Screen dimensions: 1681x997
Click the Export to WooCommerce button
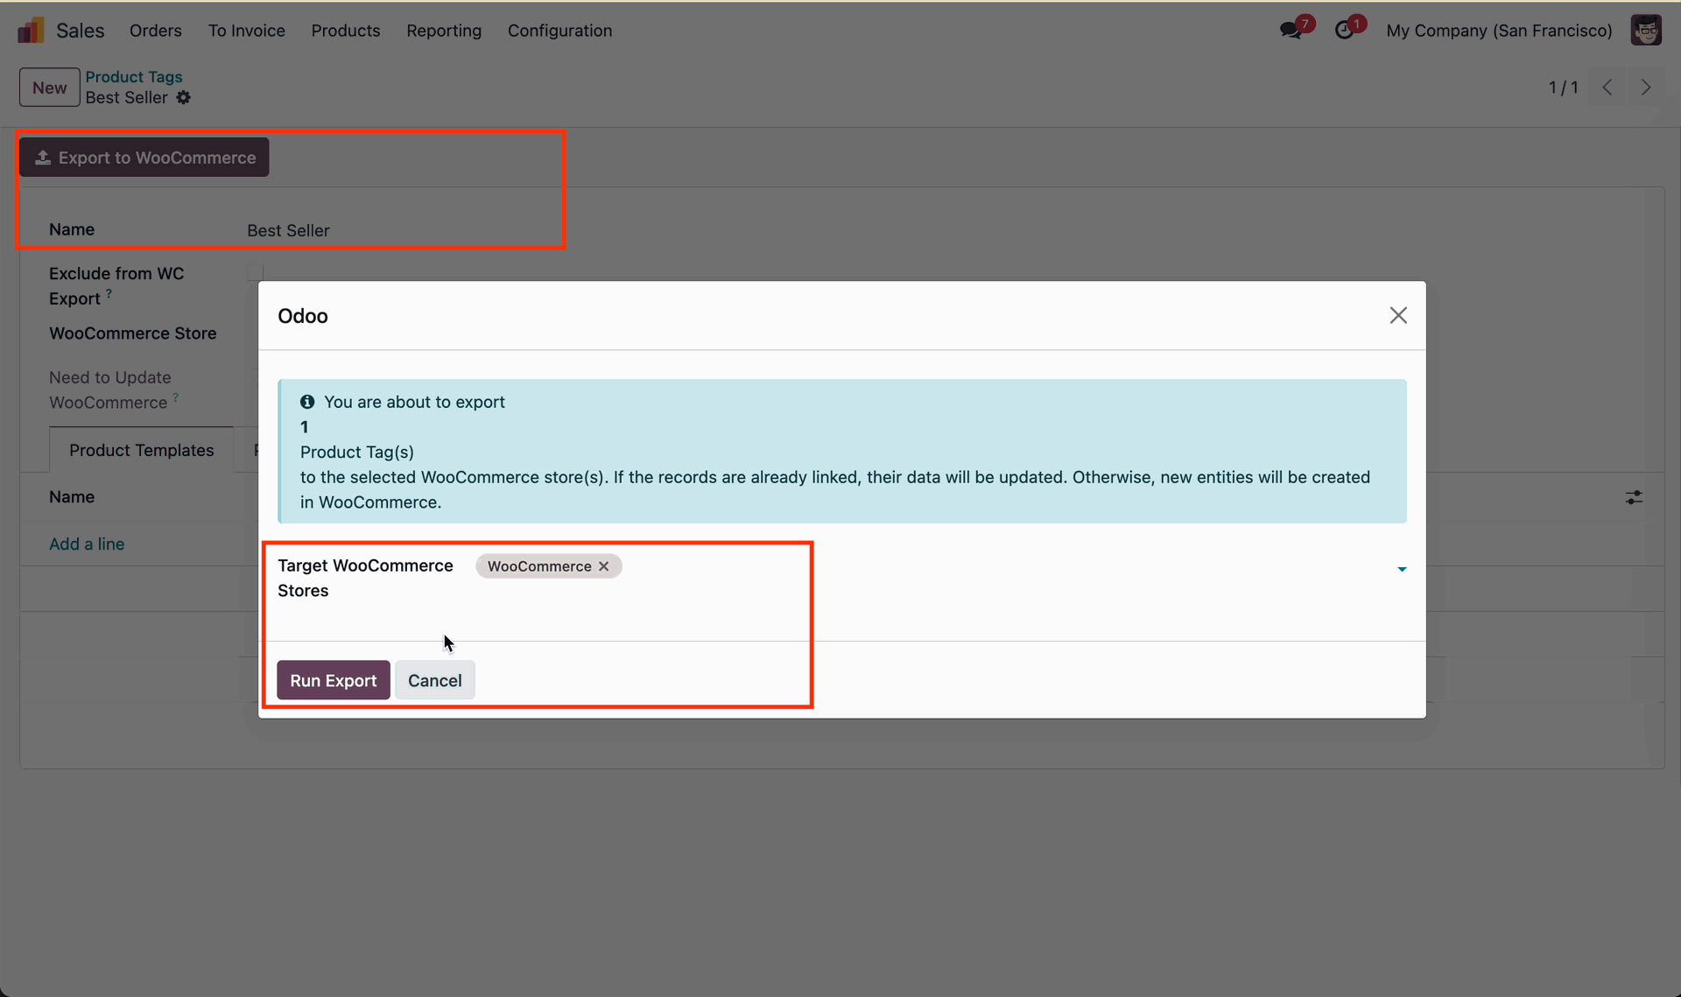coord(144,158)
